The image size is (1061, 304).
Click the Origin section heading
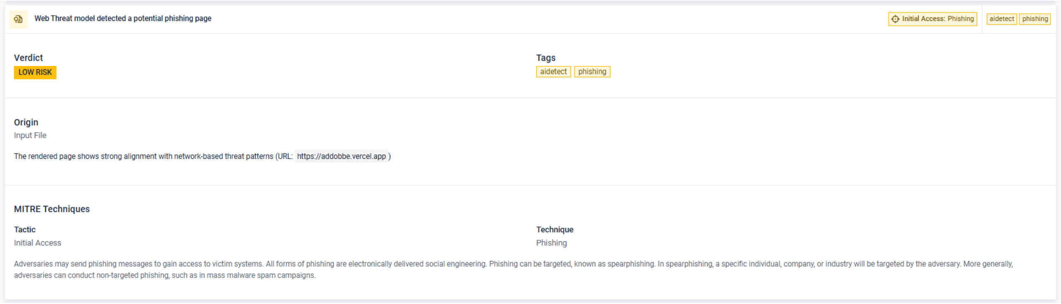pyautogui.click(x=26, y=122)
